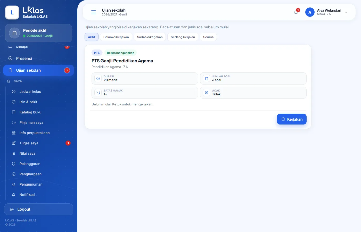Show Semua exams tab
This screenshot has width=361, height=232.
[x=208, y=37]
